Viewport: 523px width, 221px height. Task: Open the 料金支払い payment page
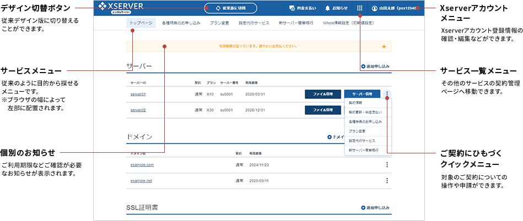point(303,8)
